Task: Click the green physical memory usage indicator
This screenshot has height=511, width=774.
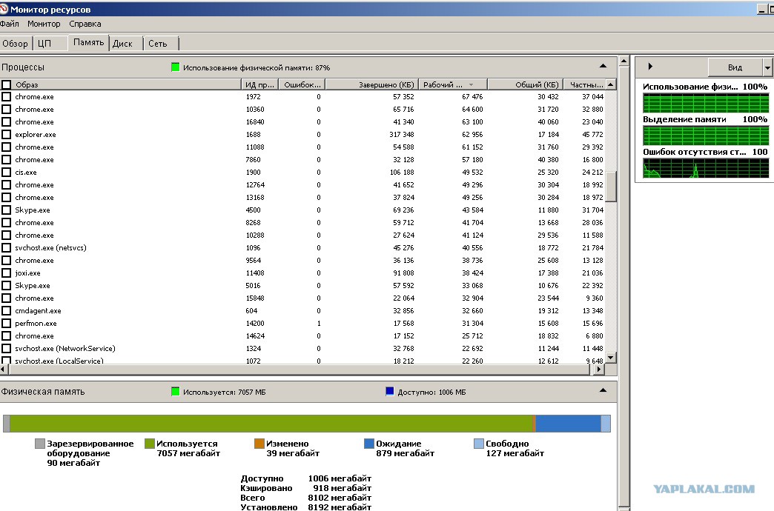Action: pyautogui.click(x=176, y=67)
